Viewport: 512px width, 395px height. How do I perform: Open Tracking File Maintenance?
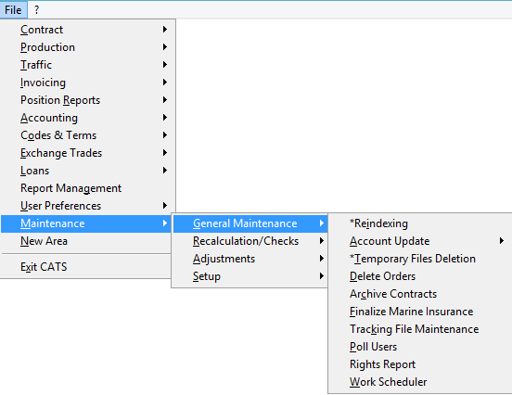coord(420,329)
